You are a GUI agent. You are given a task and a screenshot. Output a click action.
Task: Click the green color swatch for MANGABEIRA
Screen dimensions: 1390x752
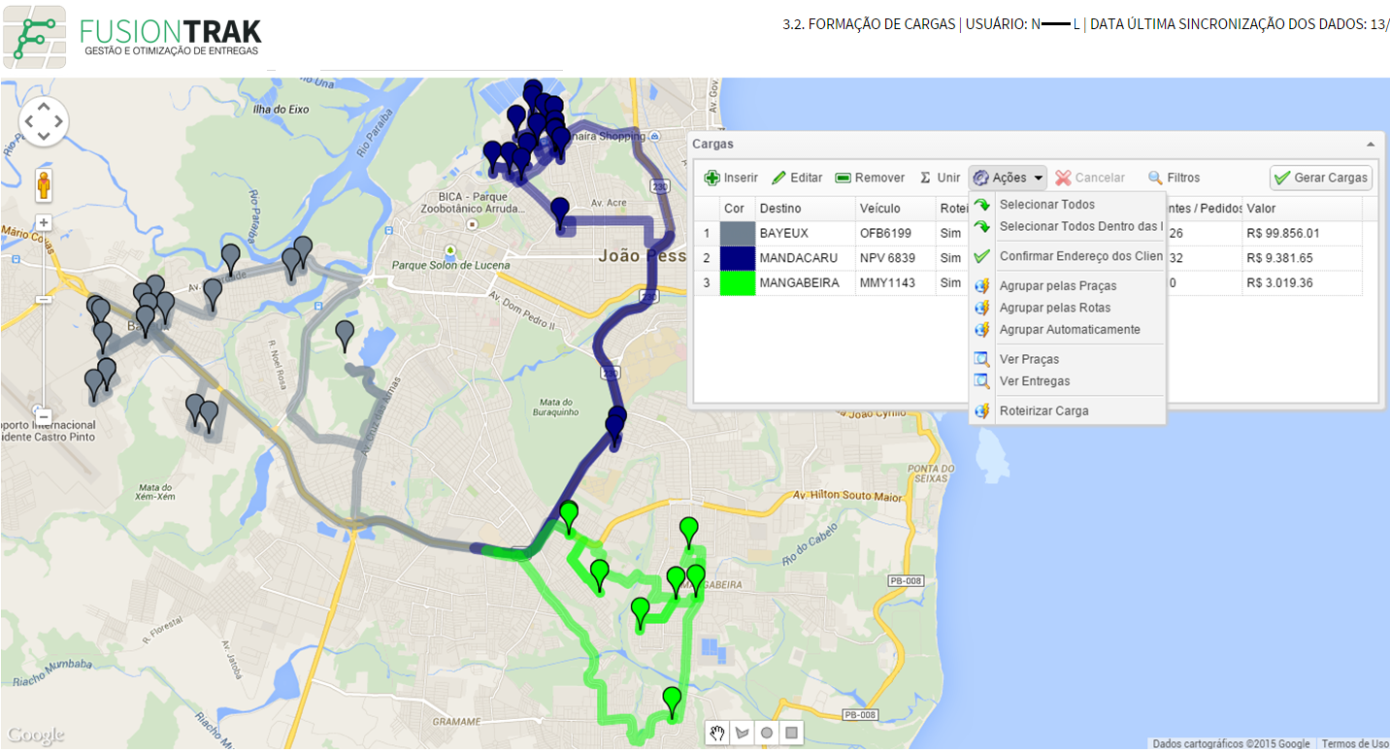pyautogui.click(x=737, y=283)
